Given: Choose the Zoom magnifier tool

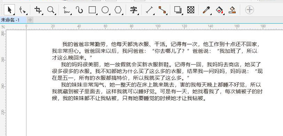Looking at the screenshot, I should click(51, 10).
